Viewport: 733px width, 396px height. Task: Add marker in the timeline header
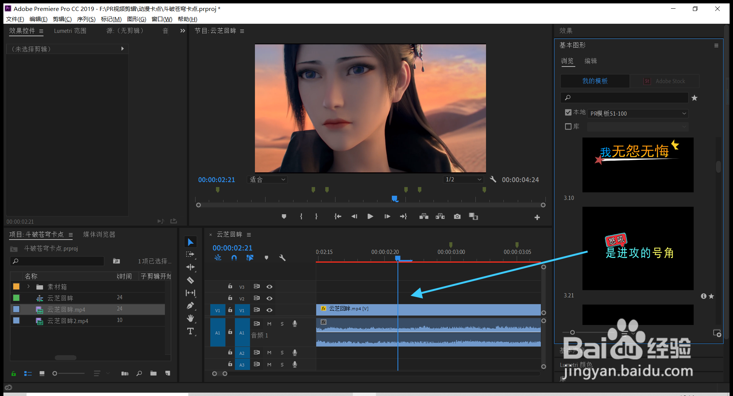(x=266, y=258)
